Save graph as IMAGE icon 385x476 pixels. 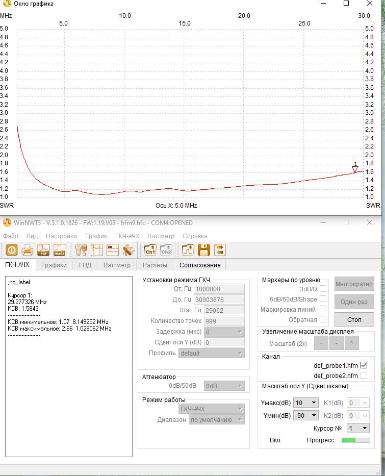60,250
